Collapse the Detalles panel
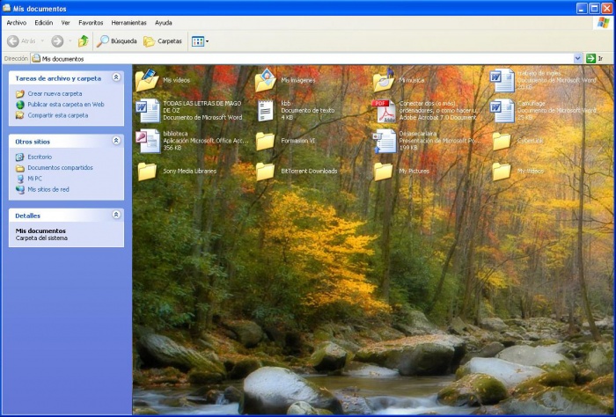 (116, 215)
